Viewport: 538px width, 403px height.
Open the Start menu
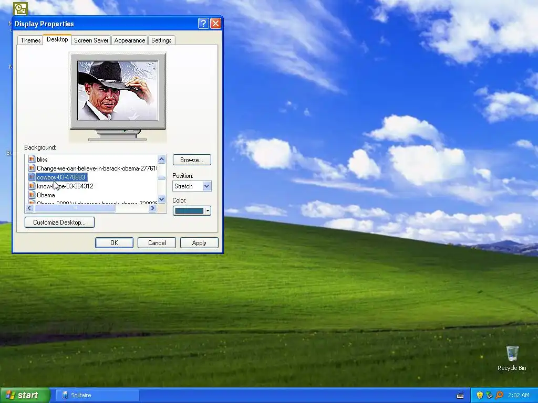click(25, 395)
